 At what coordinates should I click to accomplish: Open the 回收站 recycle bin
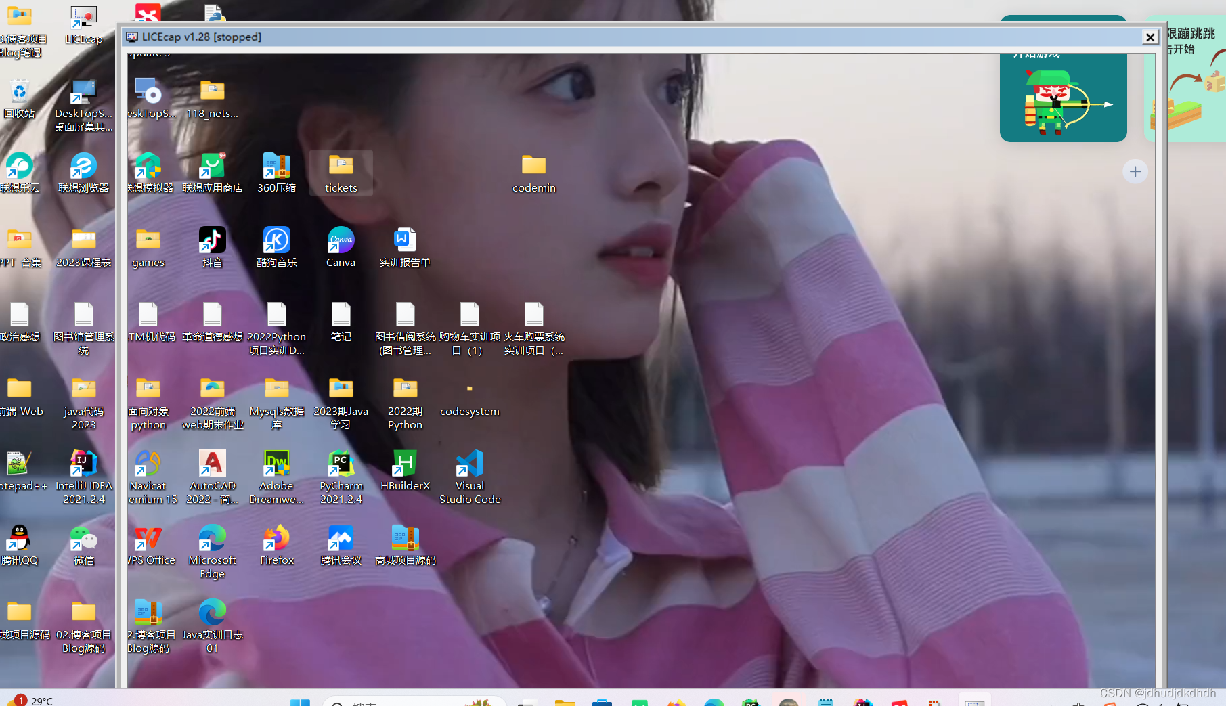coord(19,99)
